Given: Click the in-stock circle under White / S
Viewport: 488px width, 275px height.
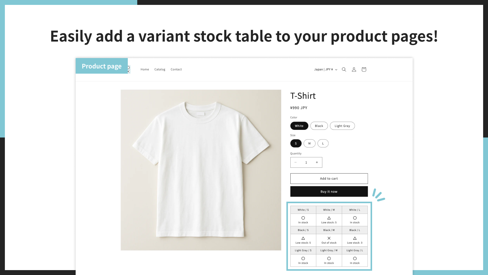Looking at the screenshot, I should [303, 218].
